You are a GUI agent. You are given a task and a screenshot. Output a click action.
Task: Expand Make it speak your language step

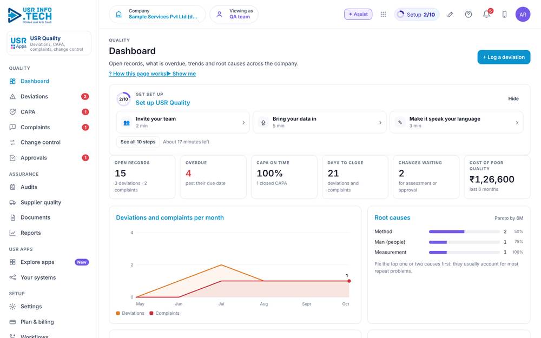(456, 122)
